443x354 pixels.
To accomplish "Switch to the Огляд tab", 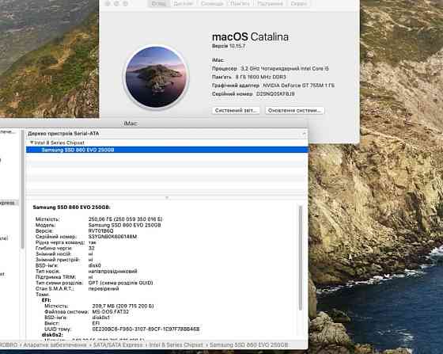I will 158,4.
